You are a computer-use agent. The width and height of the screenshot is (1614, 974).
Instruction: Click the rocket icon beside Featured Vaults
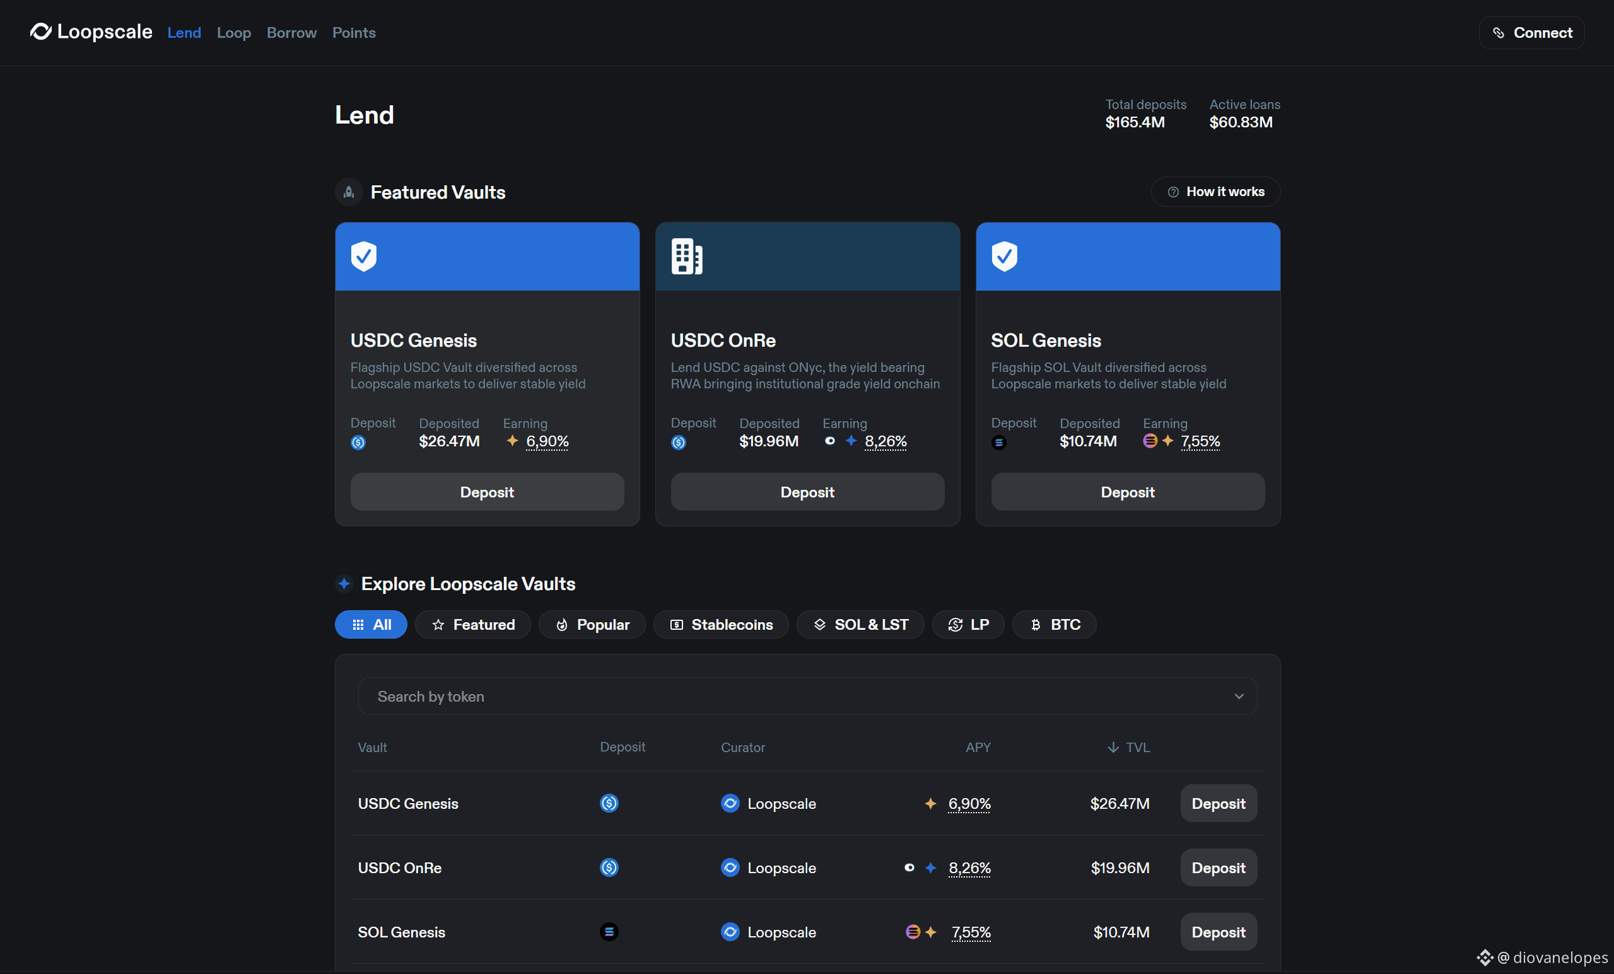click(349, 192)
